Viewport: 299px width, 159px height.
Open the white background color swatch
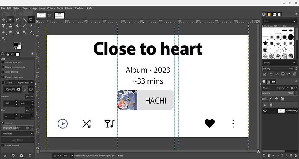tap(19, 48)
